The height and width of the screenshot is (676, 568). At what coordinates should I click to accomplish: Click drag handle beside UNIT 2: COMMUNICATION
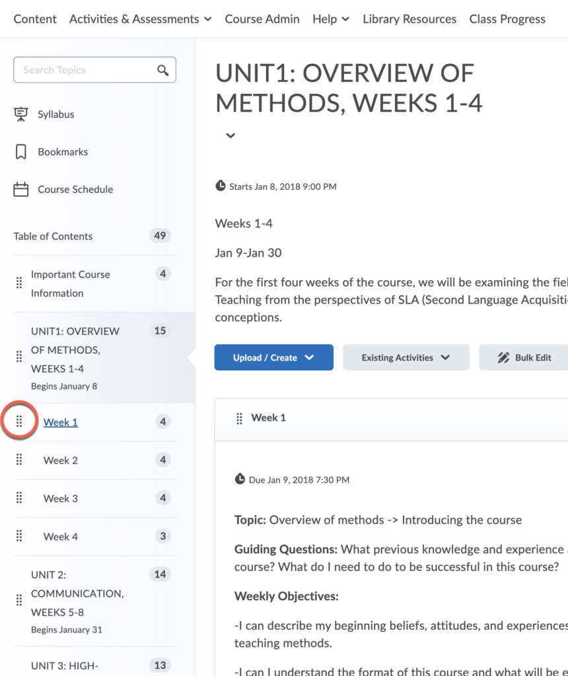[19, 601]
